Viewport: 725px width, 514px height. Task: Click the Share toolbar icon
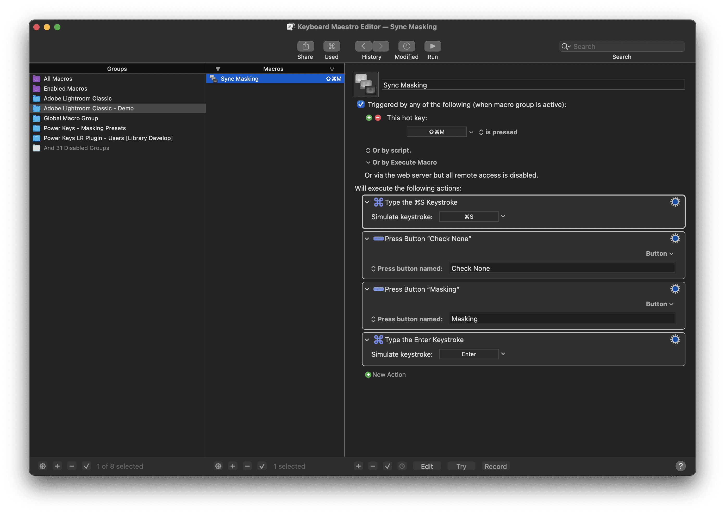point(305,46)
